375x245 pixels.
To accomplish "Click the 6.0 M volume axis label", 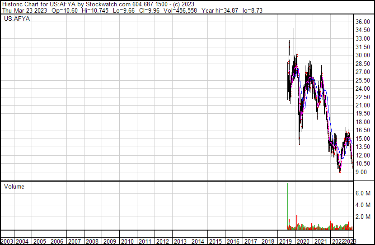I will (x=363, y=193).
